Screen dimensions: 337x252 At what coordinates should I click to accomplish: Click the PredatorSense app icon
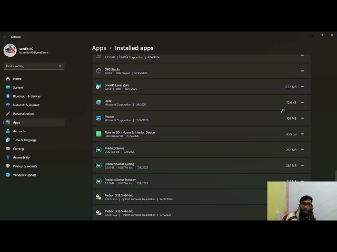pyautogui.click(x=98, y=150)
